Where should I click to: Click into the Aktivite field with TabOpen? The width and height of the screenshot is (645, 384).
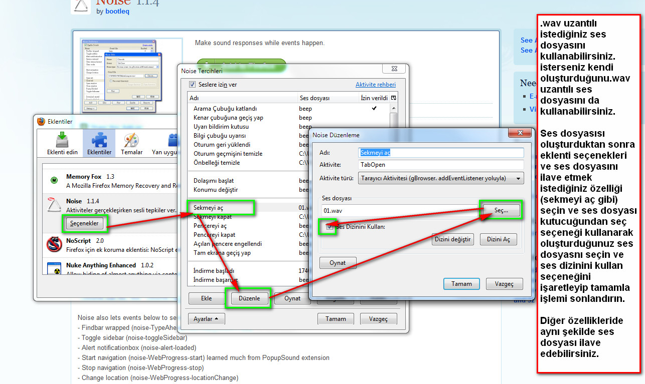pos(441,165)
